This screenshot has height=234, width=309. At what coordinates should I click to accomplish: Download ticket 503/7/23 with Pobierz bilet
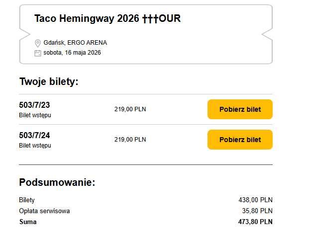tap(240, 109)
